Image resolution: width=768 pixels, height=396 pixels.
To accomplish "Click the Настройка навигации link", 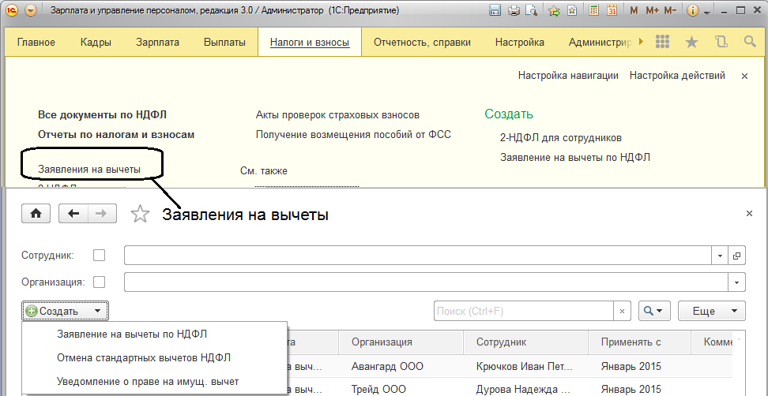I will (568, 76).
